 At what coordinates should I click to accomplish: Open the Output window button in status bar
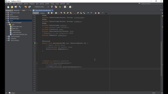(12, 93)
